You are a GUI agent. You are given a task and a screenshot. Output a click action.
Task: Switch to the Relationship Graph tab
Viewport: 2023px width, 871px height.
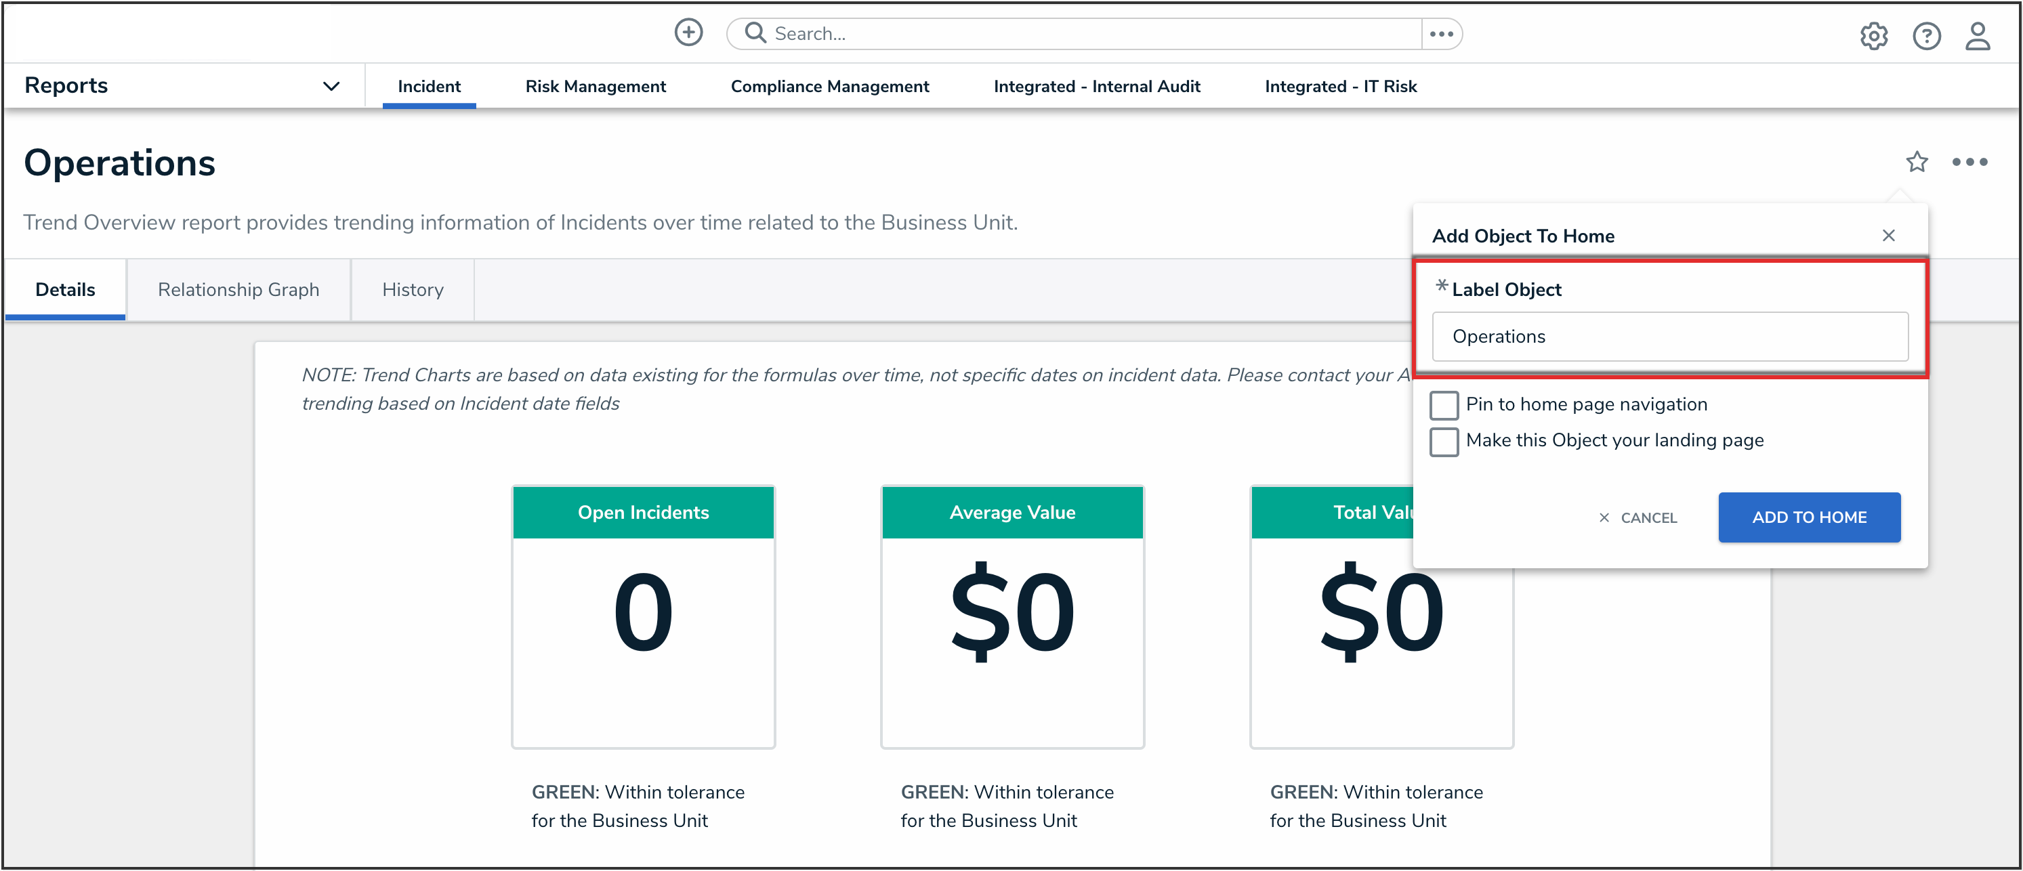click(x=238, y=290)
